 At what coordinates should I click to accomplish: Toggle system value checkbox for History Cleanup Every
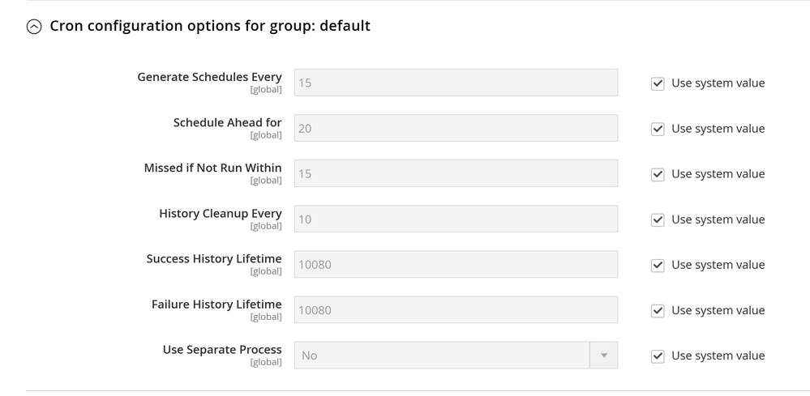[x=658, y=219]
